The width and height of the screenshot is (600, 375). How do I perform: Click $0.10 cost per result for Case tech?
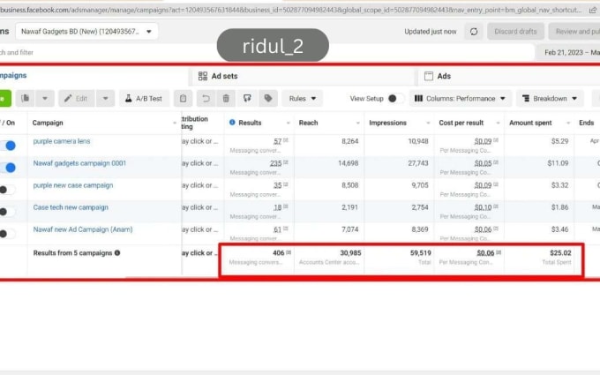pyautogui.click(x=483, y=207)
